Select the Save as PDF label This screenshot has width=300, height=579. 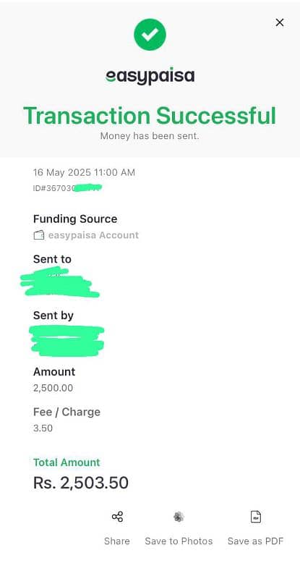click(x=255, y=541)
